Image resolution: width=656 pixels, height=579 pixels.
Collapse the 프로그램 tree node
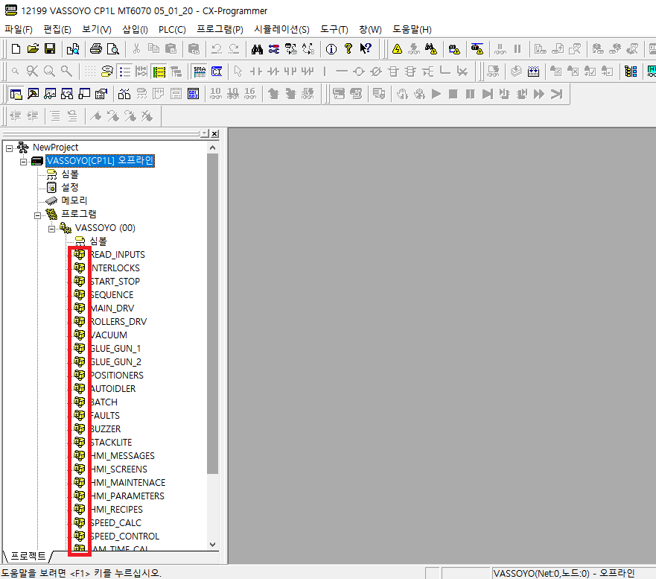point(38,215)
